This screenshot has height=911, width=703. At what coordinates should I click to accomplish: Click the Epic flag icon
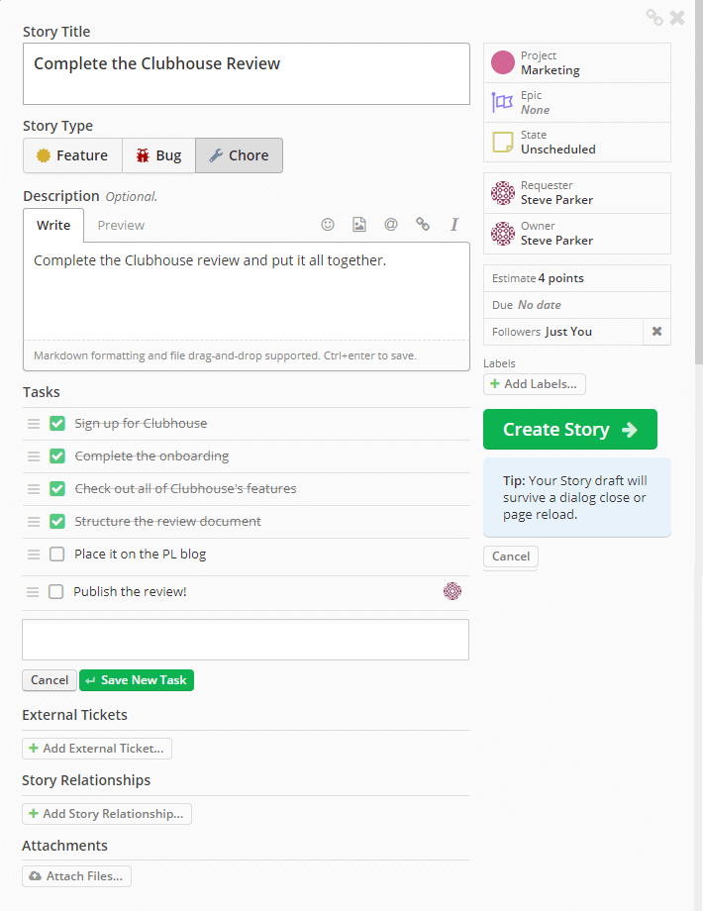pos(502,102)
